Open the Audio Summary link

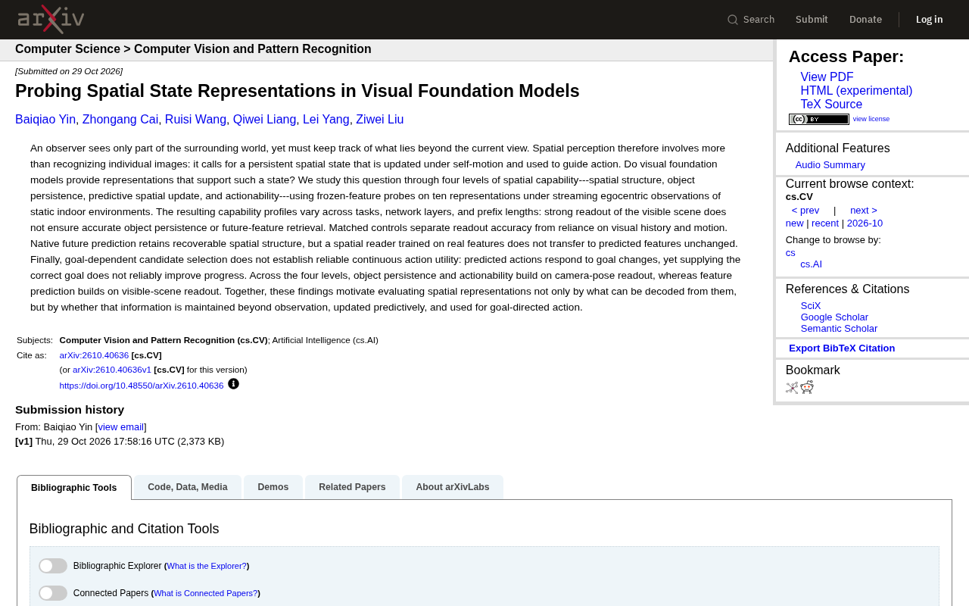click(830, 165)
